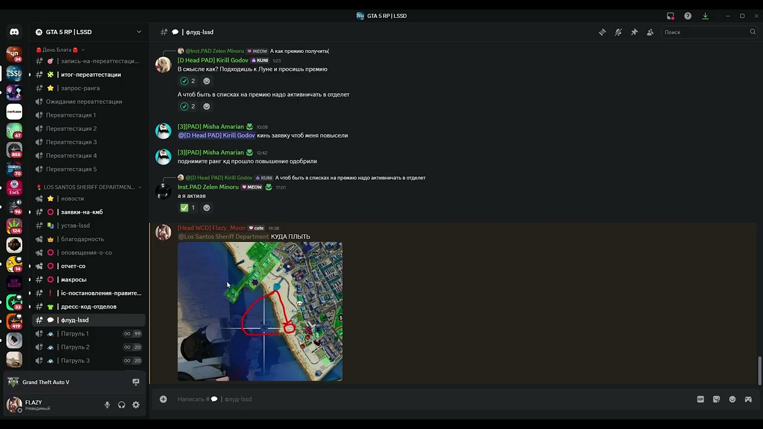This screenshot has height=429, width=763.
Task: Select the LSSD server icon
Action: pyautogui.click(x=14, y=74)
